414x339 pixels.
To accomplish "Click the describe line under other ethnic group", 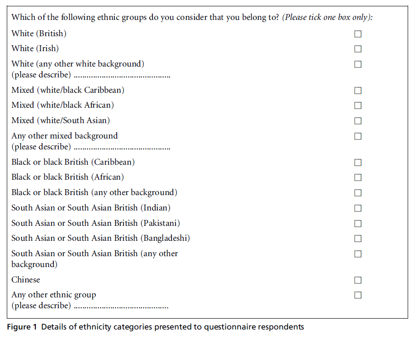I will coord(121,306).
